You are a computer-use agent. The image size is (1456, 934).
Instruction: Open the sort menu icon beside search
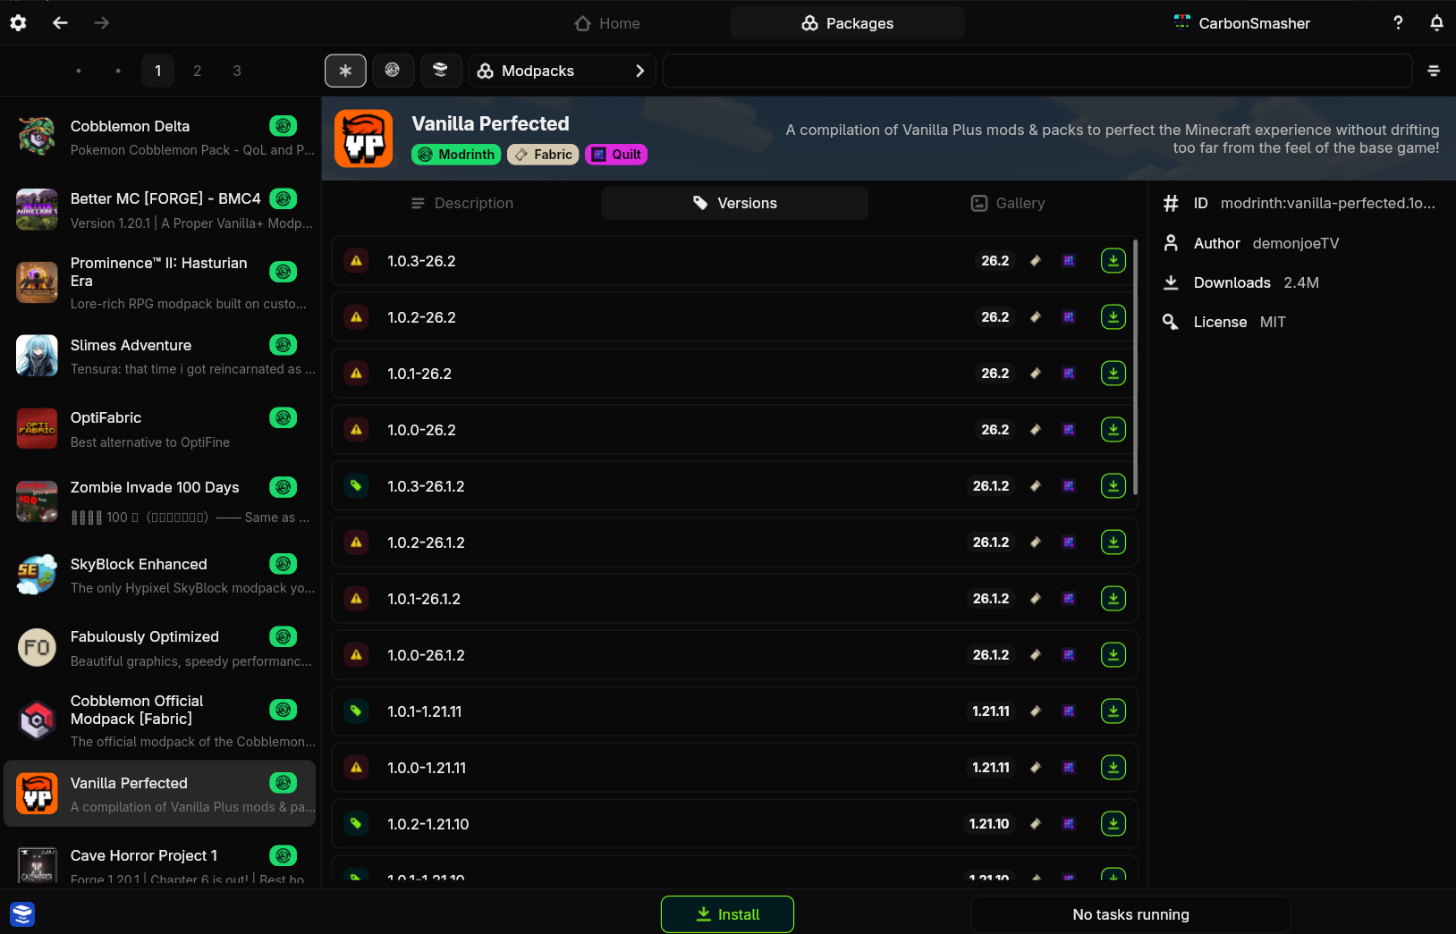tap(1434, 71)
